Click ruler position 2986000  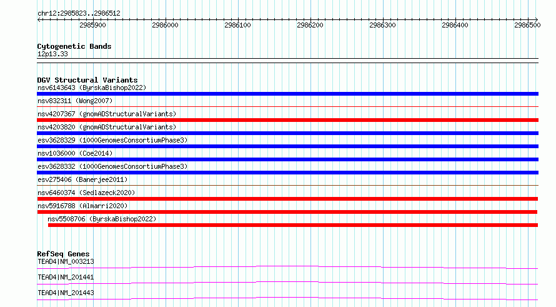click(166, 25)
